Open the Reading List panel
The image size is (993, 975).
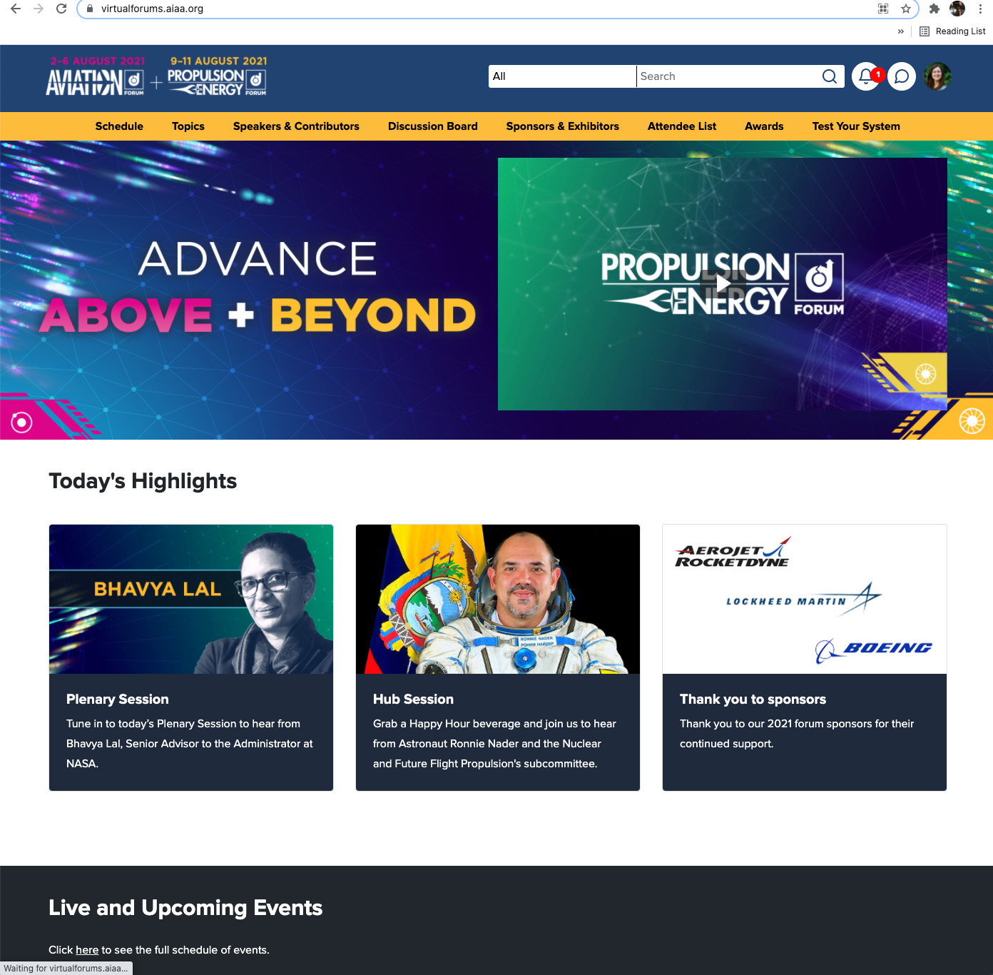pyautogui.click(x=953, y=31)
